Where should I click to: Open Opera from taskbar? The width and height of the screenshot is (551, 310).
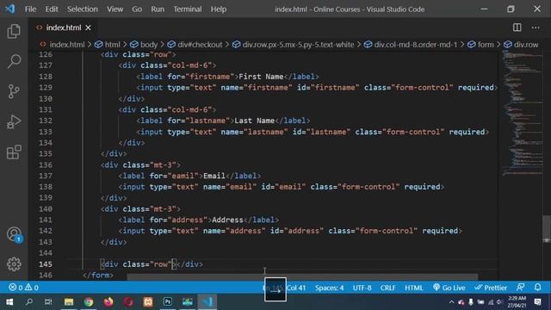[x=128, y=302]
